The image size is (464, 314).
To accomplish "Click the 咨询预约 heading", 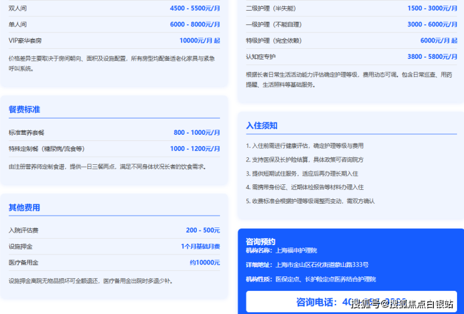I will click(x=260, y=241).
